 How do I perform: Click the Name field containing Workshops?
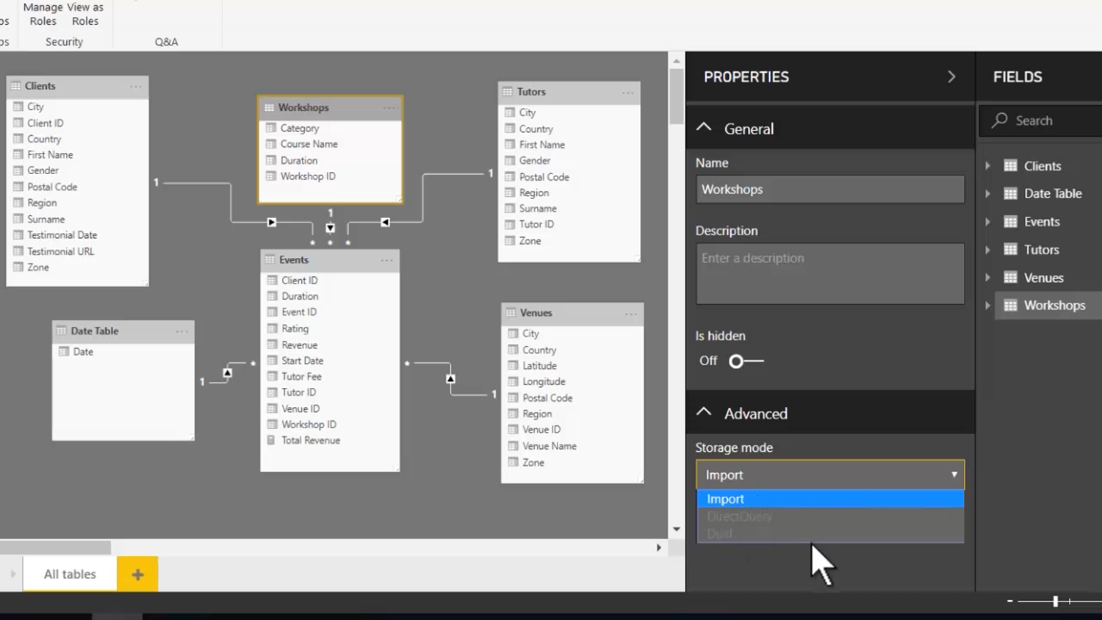click(x=829, y=190)
